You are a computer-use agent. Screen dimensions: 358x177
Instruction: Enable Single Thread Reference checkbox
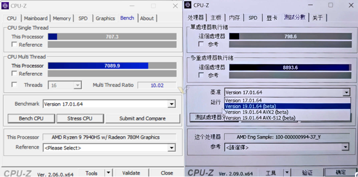pos(14,44)
